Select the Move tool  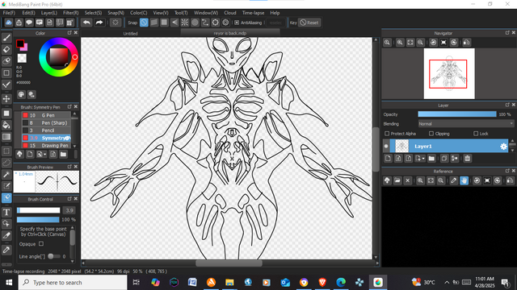tap(6, 98)
